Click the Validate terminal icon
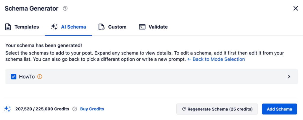The width and height of the screenshot is (303, 120). click(x=142, y=27)
